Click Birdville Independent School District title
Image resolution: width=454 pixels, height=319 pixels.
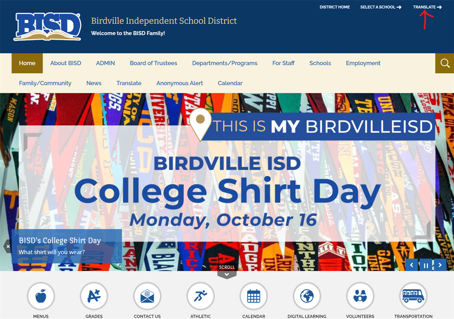[164, 21]
